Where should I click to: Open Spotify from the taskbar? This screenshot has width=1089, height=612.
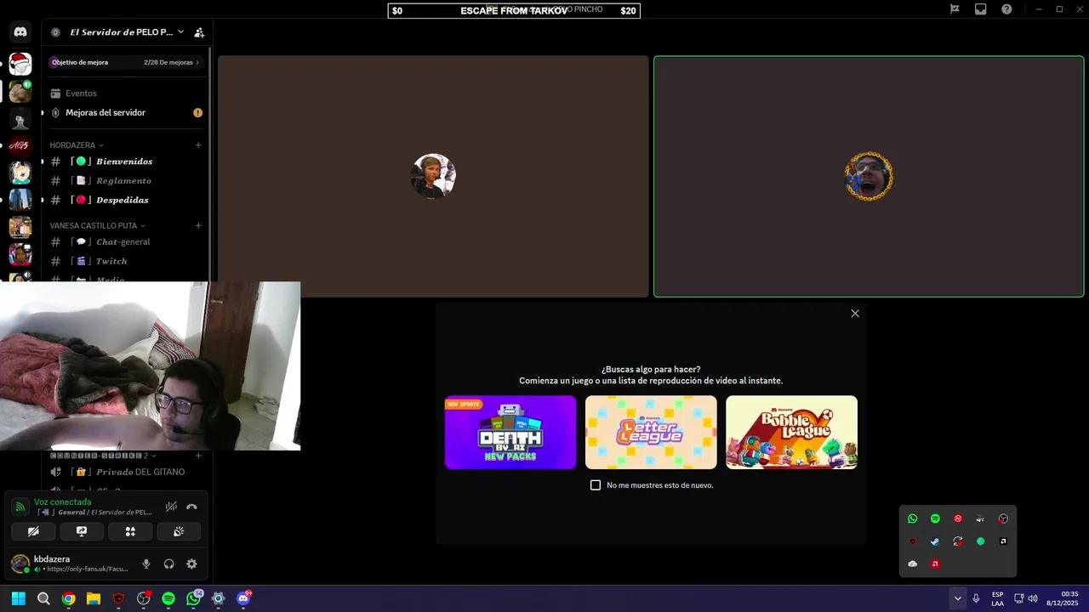point(168,598)
